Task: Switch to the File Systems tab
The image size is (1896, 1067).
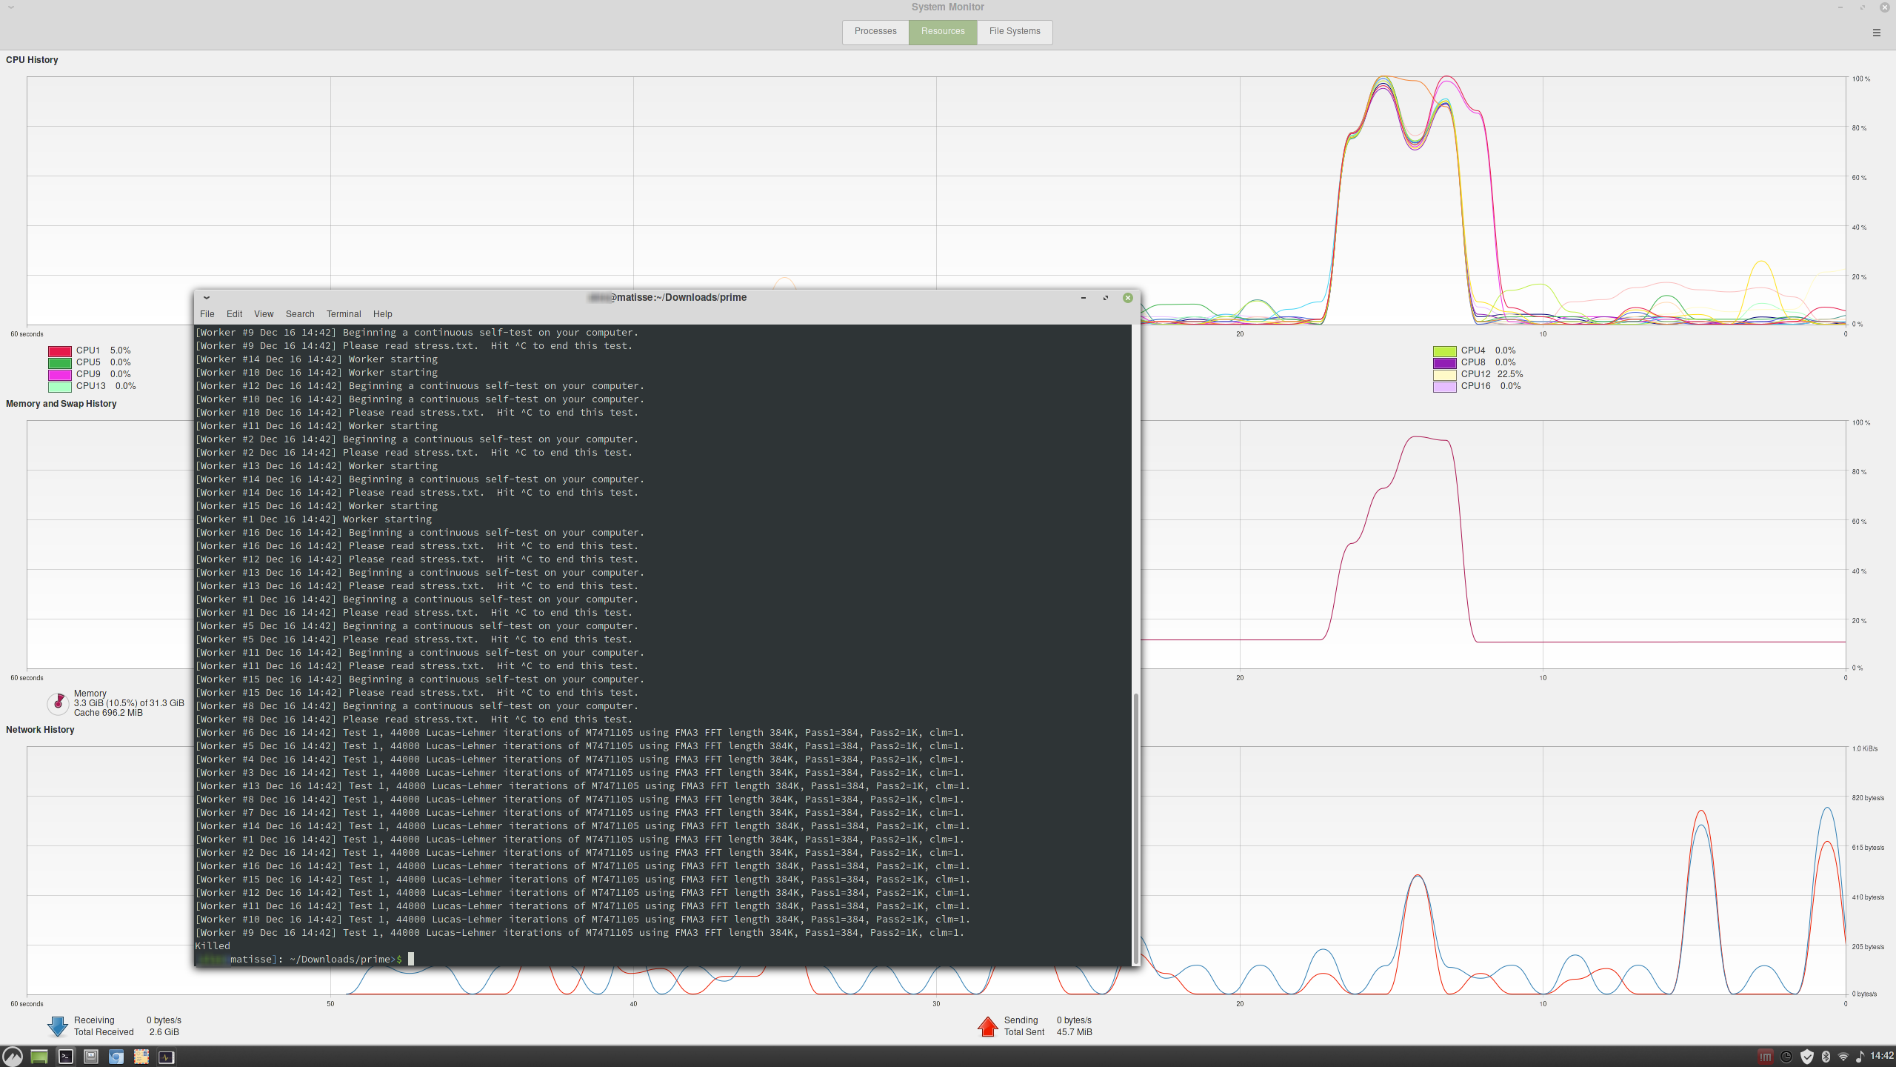Action: [x=1014, y=31]
